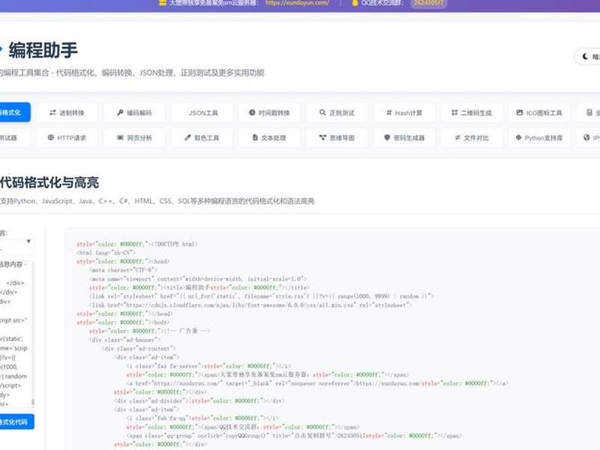Image resolution: width=600 pixels, height=450 pixels.
Task: Click the shield icon of 密码生成器
Action: (x=387, y=137)
